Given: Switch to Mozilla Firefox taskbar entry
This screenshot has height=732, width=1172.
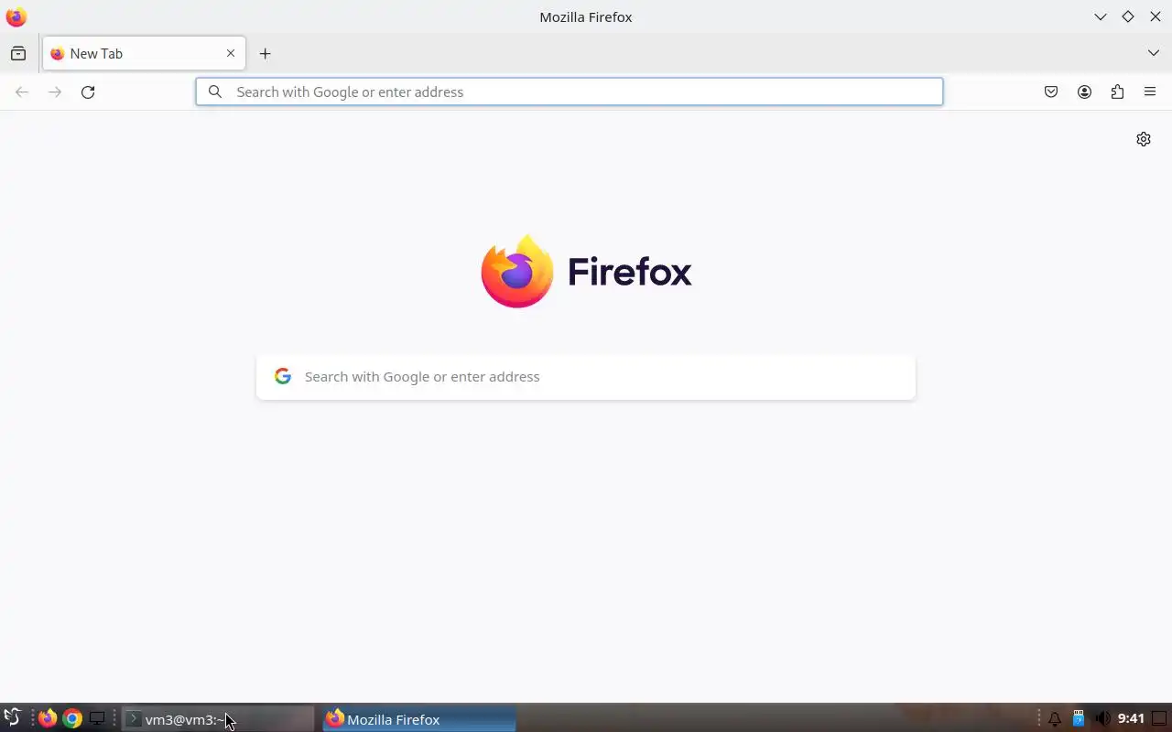Looking at the screenshot, I should (419, 719).
